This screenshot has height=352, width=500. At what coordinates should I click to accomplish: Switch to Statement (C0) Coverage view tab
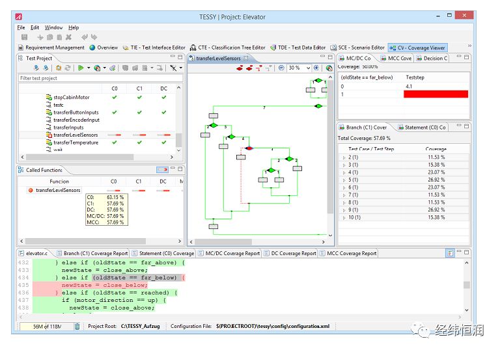422,128
